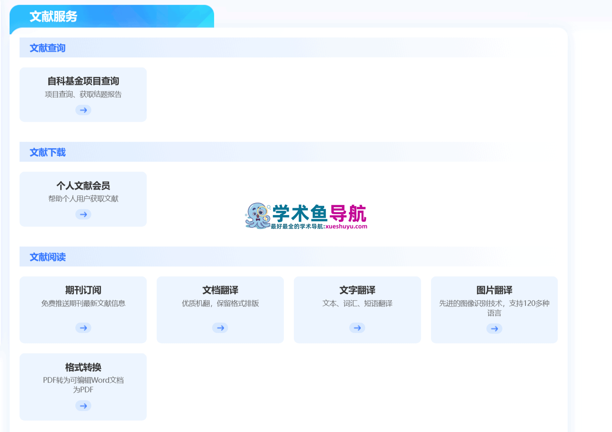Open the 个人文献会员 card title
The height and width of the screenshot is (432, 612).
coord(83,186)
